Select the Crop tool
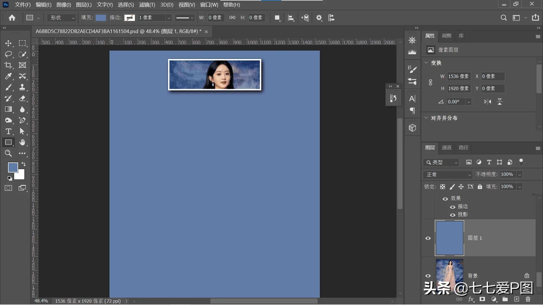The image size is (543, 305). (8, 65)
